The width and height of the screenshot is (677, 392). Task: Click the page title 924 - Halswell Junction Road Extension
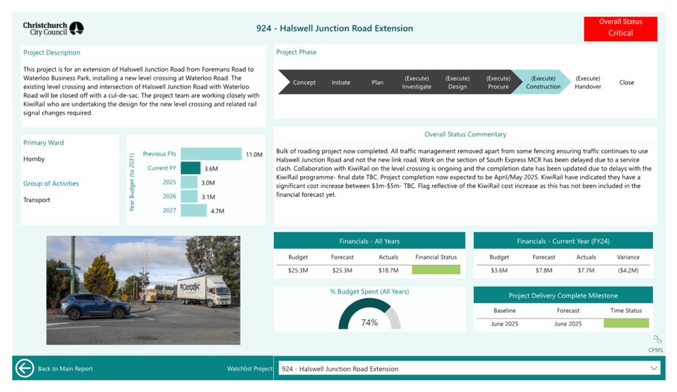point(335,28)
